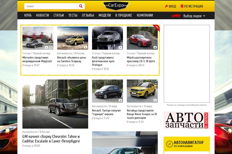232x154 pixels.
Task: Click timestamp вчера в 19:47
Action: [x=32, y=65]
